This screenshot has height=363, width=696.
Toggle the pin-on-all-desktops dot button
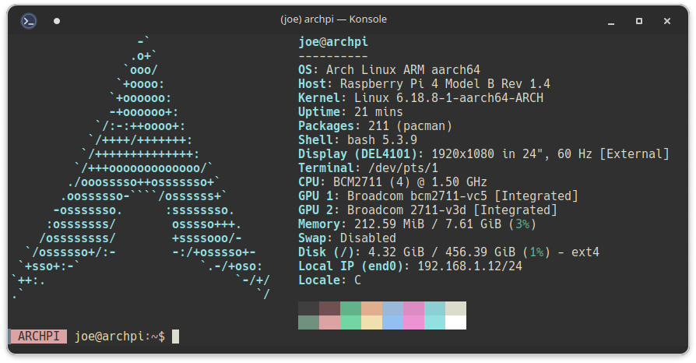[x=57, y=21]
